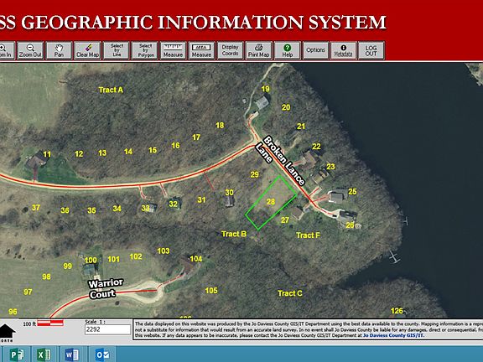483x362 pixels.
Task: Click parcel label 11 on the map
Action: click(47, 154)
